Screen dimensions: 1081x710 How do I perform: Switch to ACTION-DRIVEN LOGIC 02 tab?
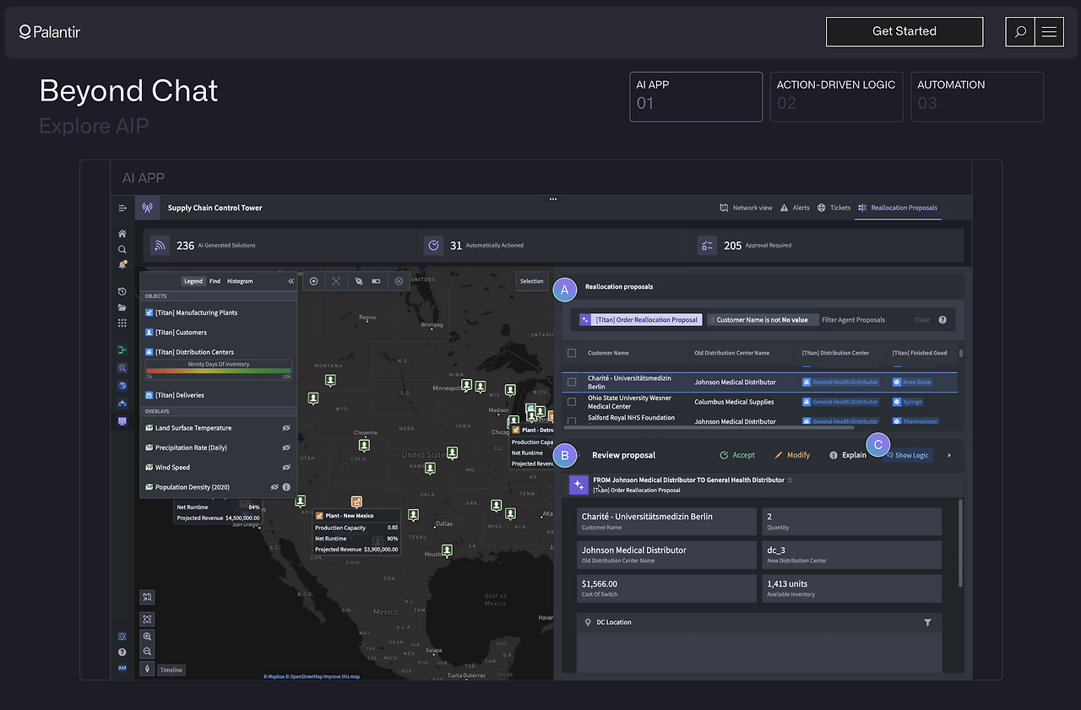tap(836, 96)
